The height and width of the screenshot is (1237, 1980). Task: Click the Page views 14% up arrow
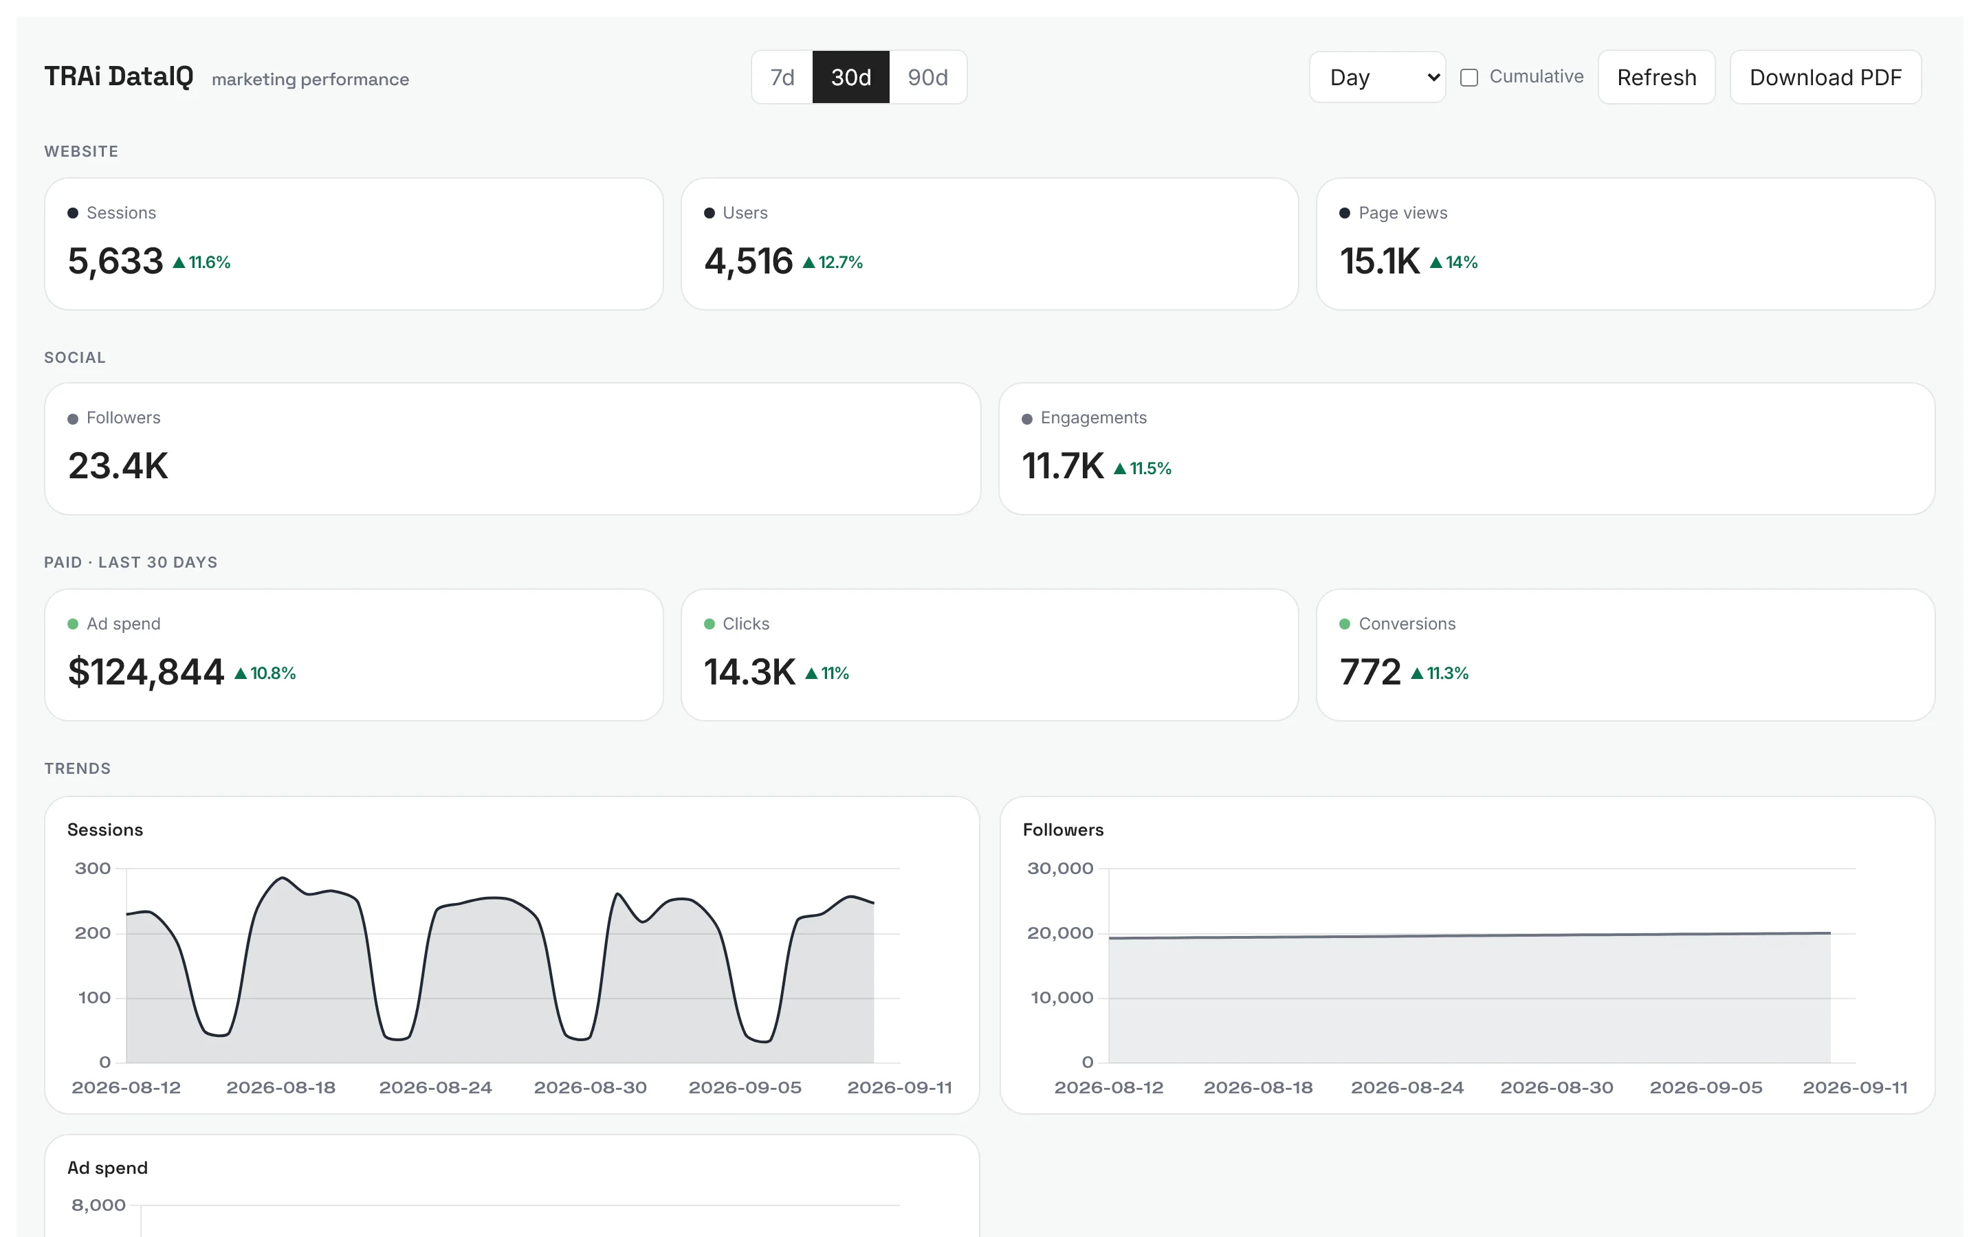point(1436,263)
